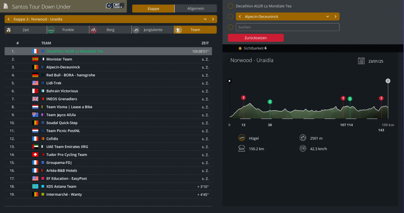Open Movistar Team in the standings
404x213 pixels.
pos(59,59)
